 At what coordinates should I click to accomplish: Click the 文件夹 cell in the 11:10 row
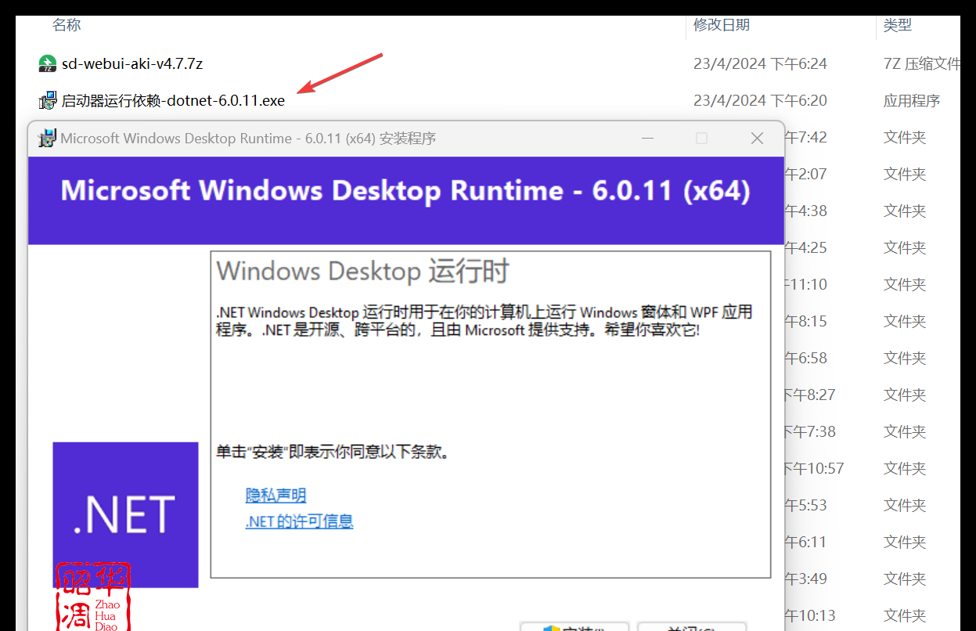pyautogui.click(x=905, y=284)
